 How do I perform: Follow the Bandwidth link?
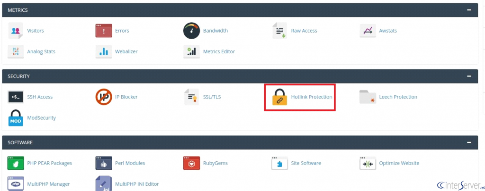point(216,31)
